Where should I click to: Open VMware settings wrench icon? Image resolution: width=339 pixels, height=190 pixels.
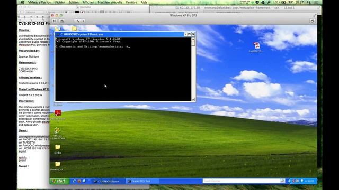click(x=78, y=21)
